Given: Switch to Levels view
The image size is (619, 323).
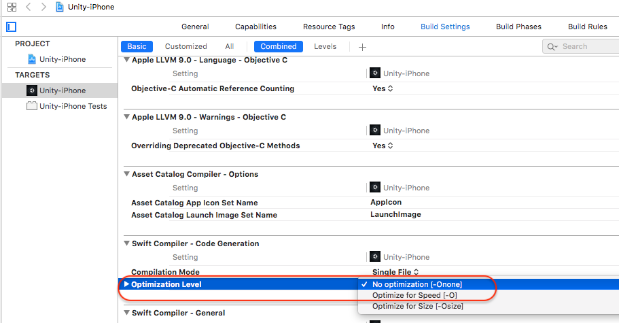Looking at the screenshot, I should pyautogui.click(x=325, y=46).
